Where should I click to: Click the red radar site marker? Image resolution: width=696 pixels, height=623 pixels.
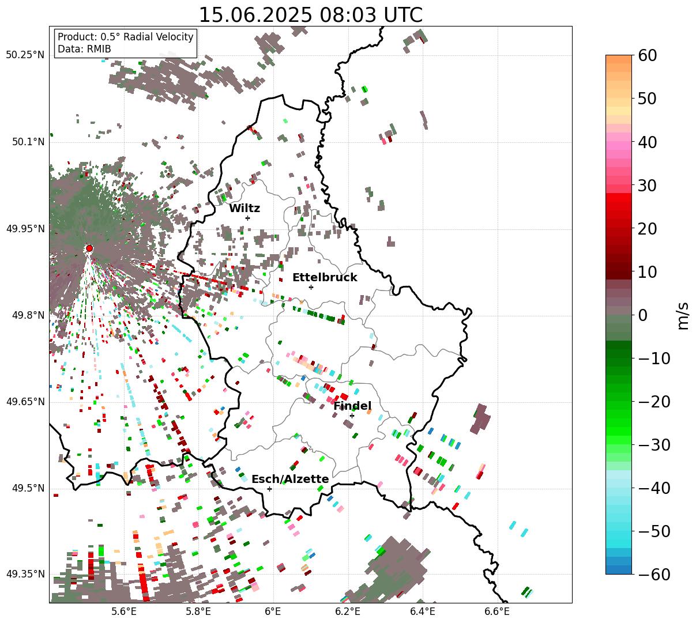[89, 248]
